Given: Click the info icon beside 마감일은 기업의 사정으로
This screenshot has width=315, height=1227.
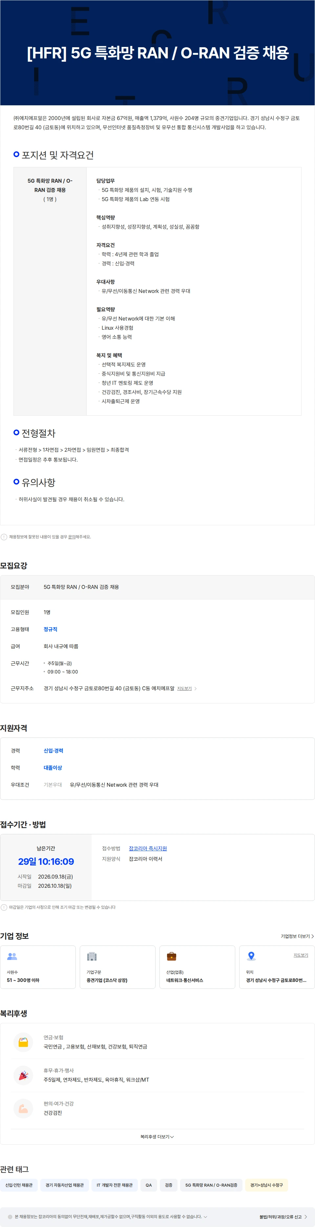Looking at the screenshot, I should coord(4,907).
